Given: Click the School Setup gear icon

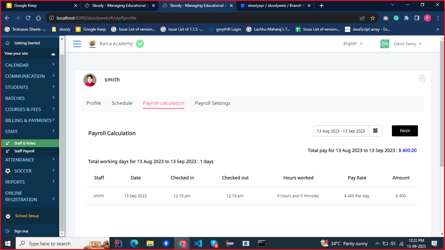Looking at the screenshot, I should (x=8, y=216).
